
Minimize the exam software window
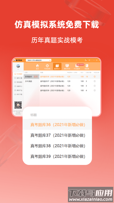tap(94, 60)
